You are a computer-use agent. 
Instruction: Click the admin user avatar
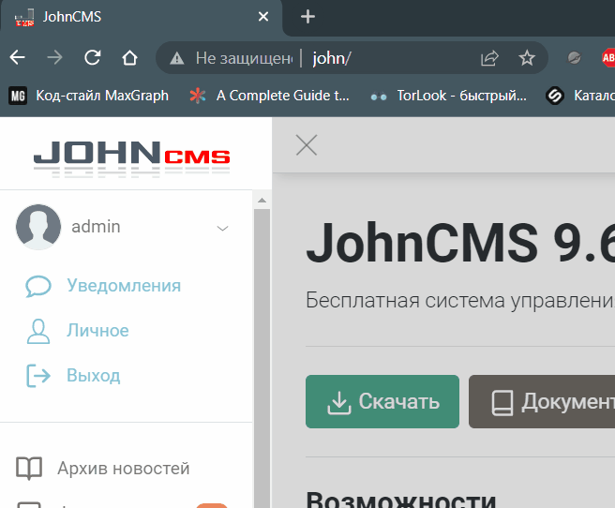[38, 227]
